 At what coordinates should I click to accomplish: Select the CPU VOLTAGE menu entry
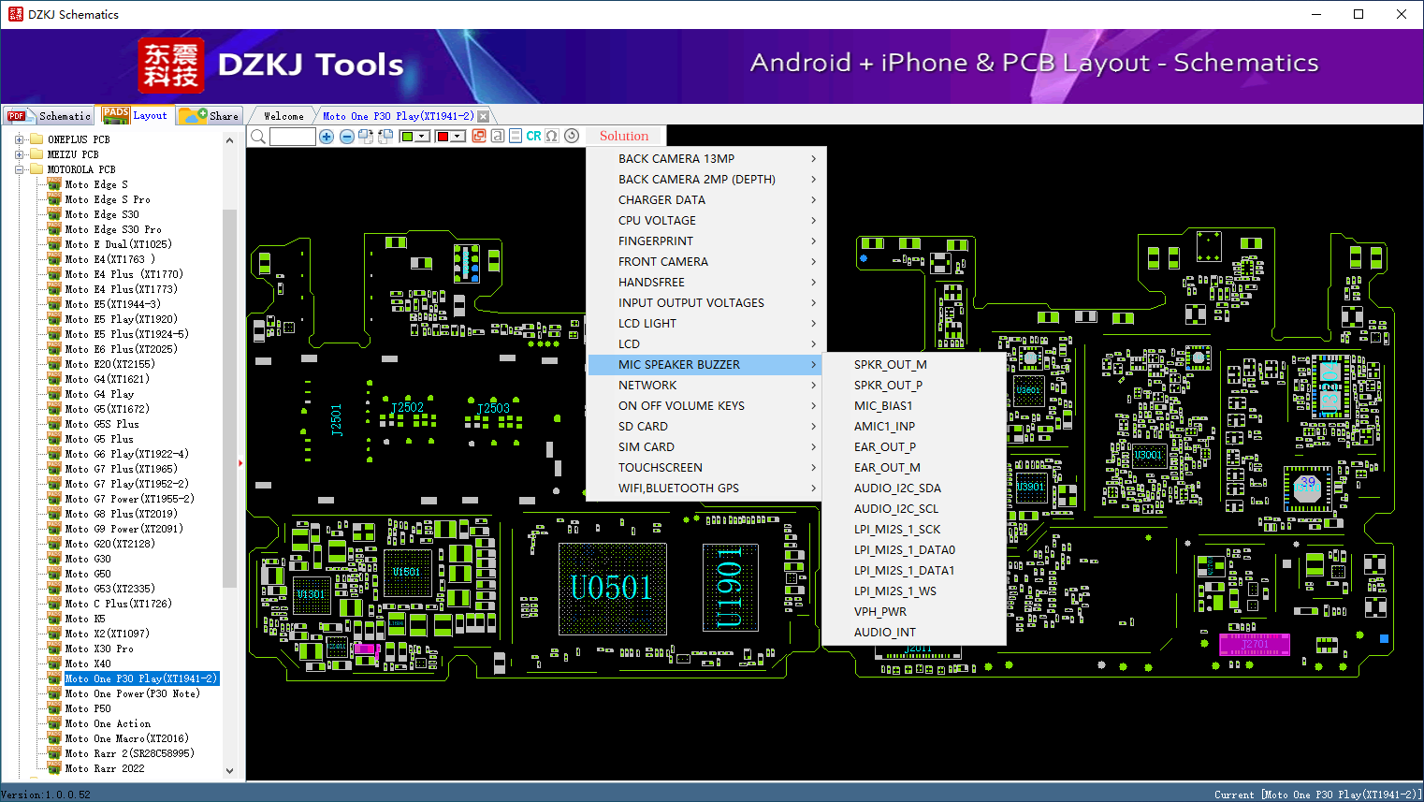coord(706,220)
